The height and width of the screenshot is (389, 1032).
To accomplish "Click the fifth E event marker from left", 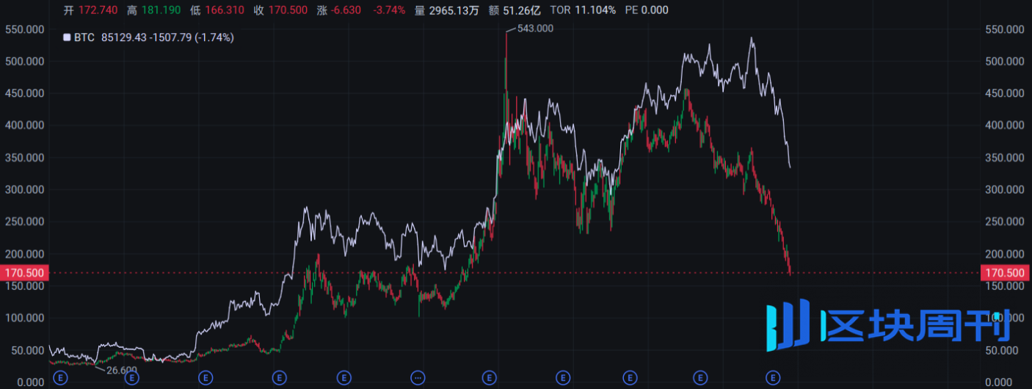I will 344,377.
